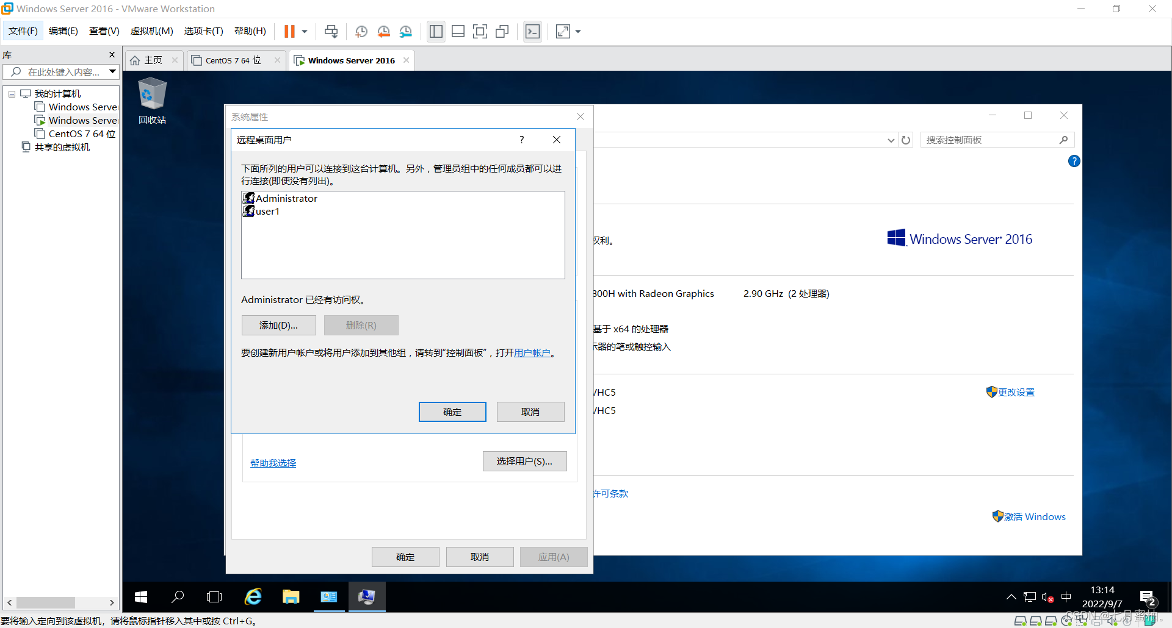Viewport: 1172px width, 628px height.
Task: Select Administrator in the remote users list
Action: (280, 198)
